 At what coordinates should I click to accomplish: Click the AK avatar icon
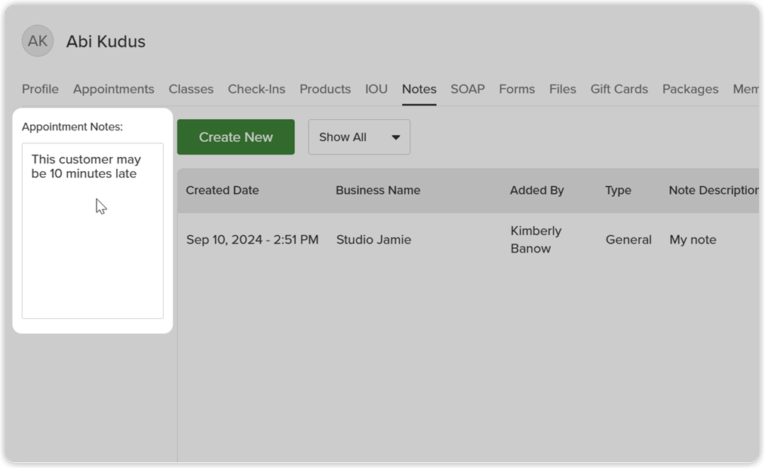pyautogui.click(x=38, y=41)
